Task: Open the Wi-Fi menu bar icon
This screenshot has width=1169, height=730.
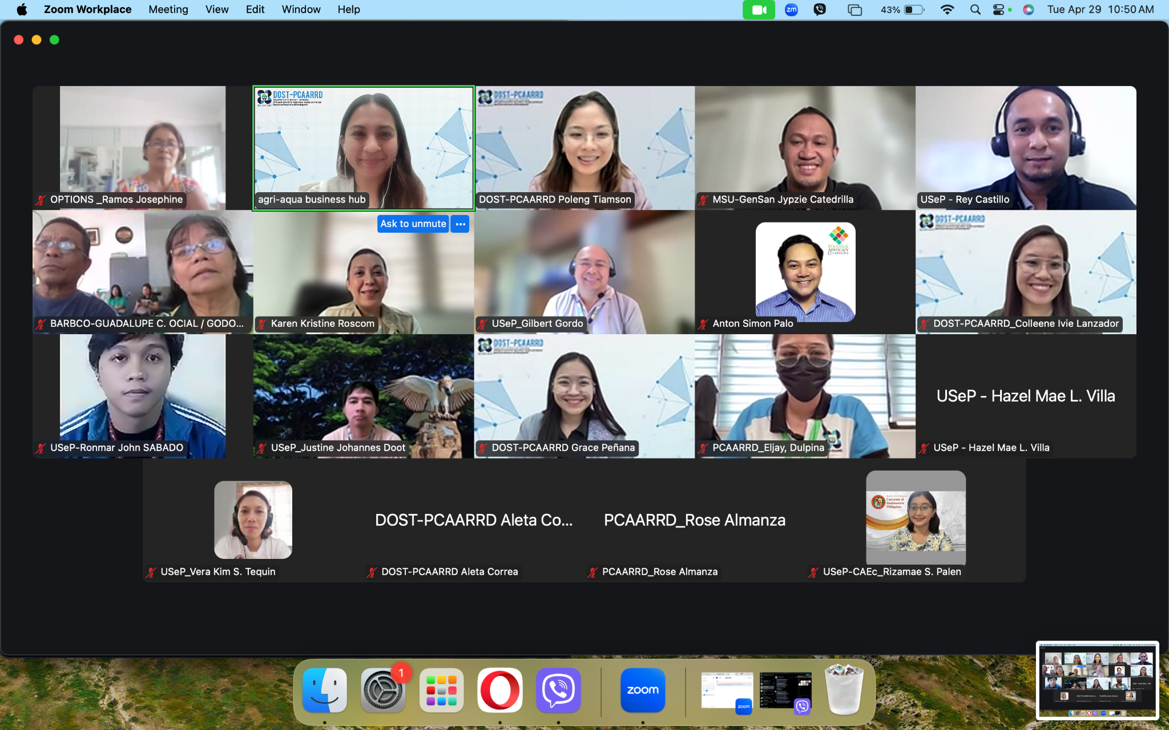Action: [947, 10]
